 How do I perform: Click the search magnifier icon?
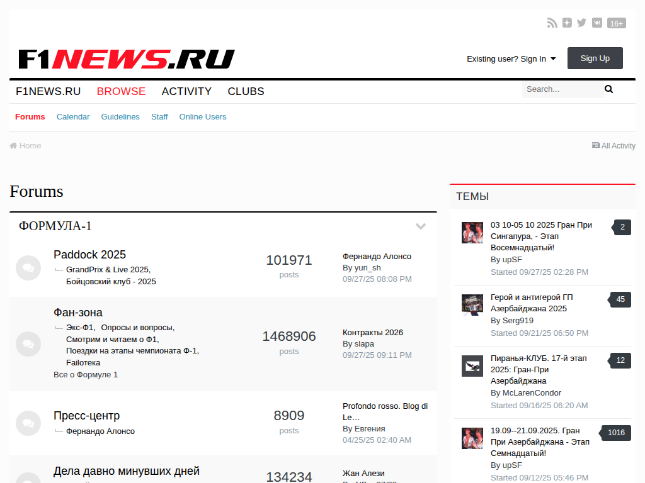[x=608, y=89]
